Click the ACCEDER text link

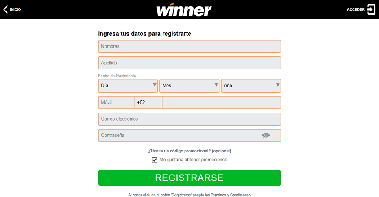[355, 9]
